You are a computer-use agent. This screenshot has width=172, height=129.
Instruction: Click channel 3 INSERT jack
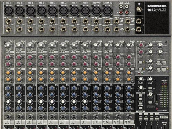point(31,29)
